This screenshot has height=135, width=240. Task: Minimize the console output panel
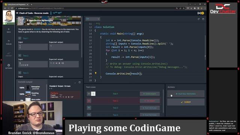tap(75, 82)
